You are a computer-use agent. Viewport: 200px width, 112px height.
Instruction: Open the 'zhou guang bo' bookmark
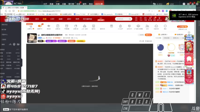click(107, 14)
